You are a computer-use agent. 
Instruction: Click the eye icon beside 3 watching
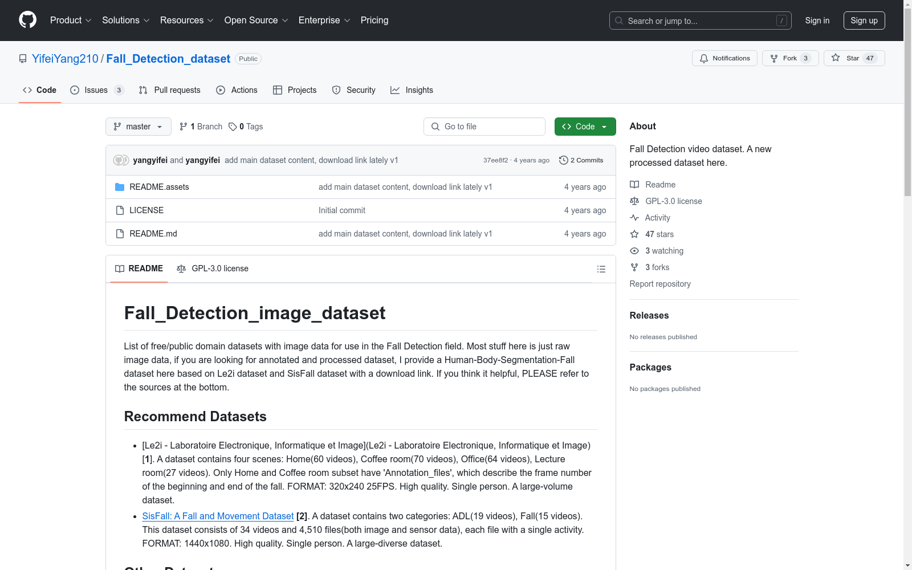[634, 251]
